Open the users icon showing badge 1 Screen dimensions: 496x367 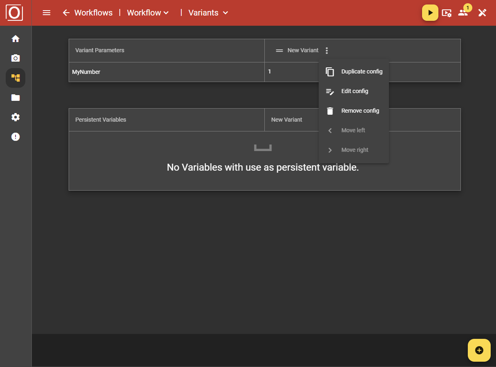(x=464, y=13)
